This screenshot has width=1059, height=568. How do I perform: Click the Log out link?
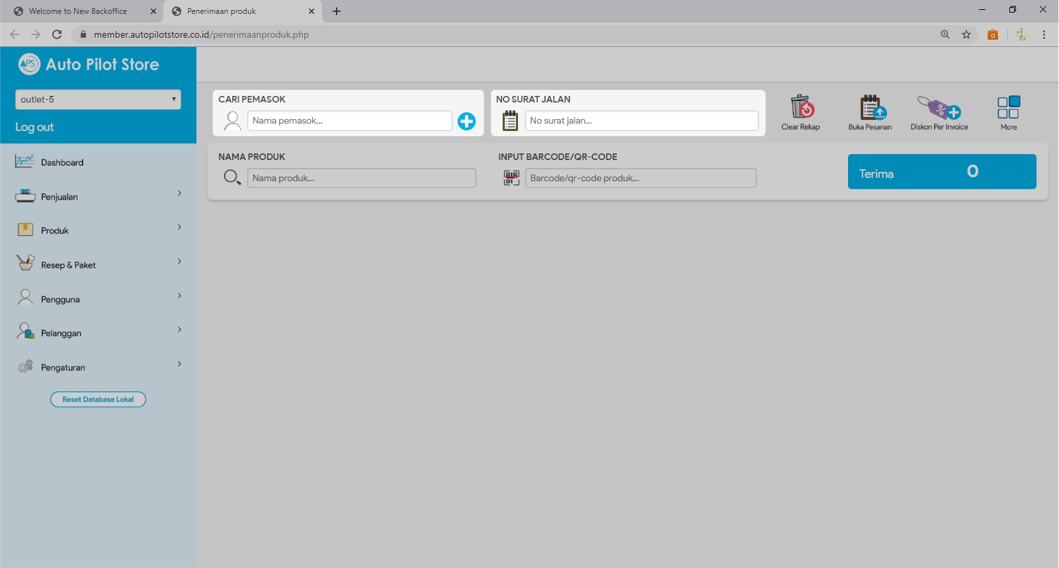coord(34,127)
